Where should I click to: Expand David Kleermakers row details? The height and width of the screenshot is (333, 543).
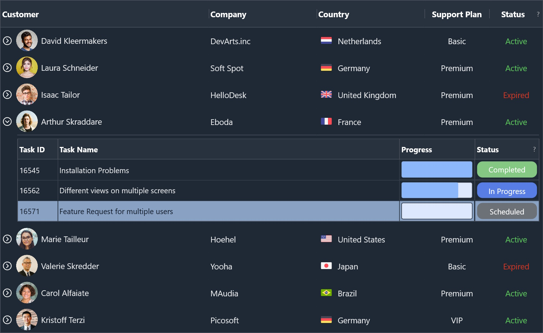click(8, 41)
